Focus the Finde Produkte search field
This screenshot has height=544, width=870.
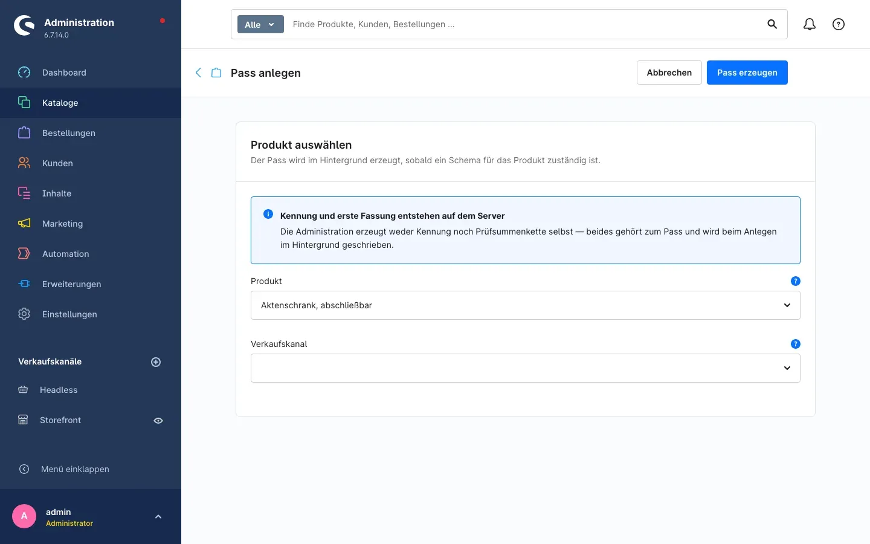pyautogui.click(x=523, y=24)
